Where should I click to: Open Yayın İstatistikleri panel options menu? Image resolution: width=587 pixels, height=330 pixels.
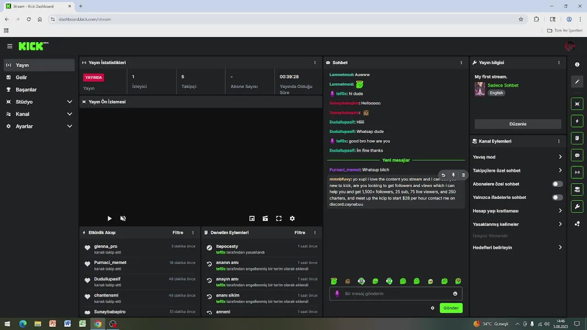pyautogui.click(x=315, y=63)
